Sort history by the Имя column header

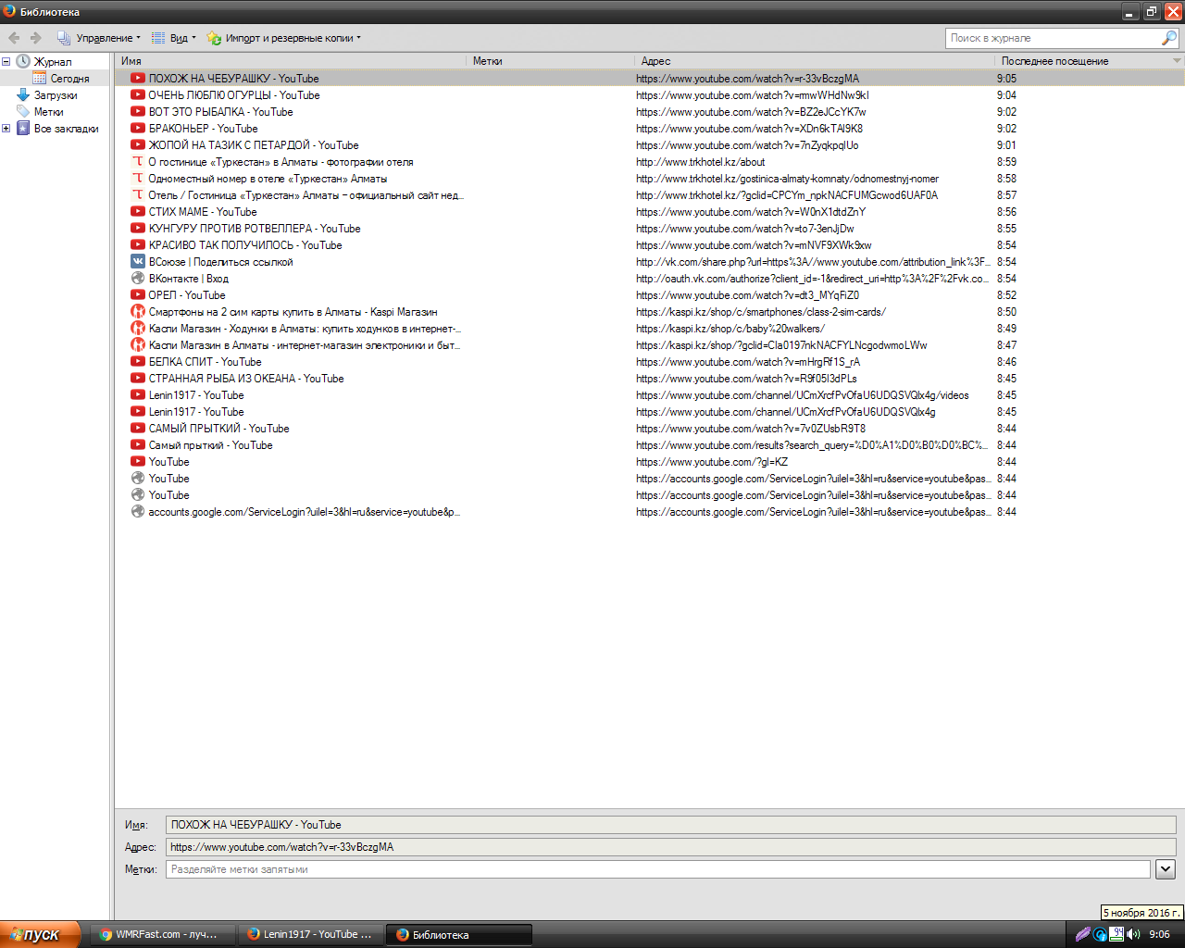[292, 61]
